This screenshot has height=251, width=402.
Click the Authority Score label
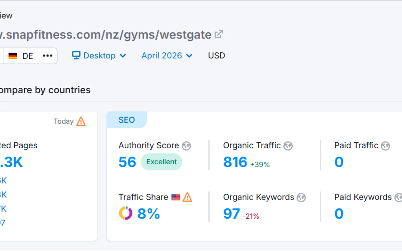point(149,145)
